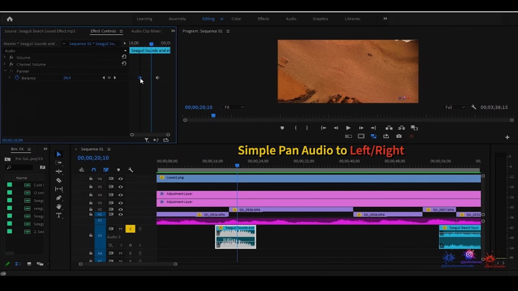Reset the Volume effect
Viewport: 518px width, 291px height.
[124, 57]
